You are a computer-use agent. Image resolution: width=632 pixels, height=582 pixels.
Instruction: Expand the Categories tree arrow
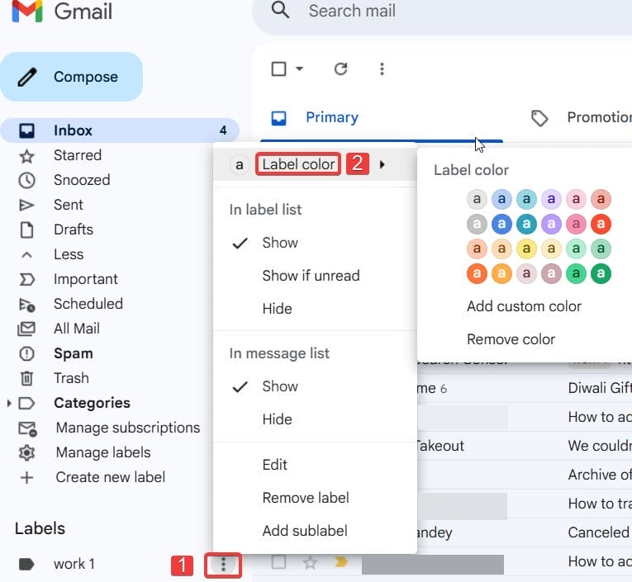9,404
